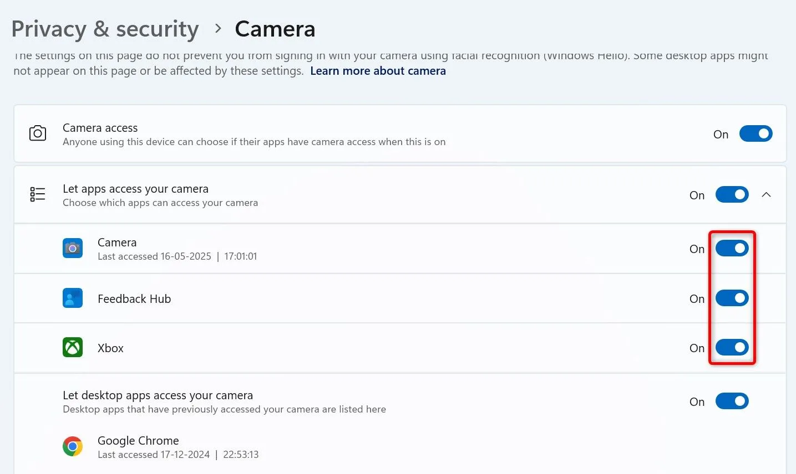Click the Xbox app icon
796x474 pixels.
pos(72,347)
